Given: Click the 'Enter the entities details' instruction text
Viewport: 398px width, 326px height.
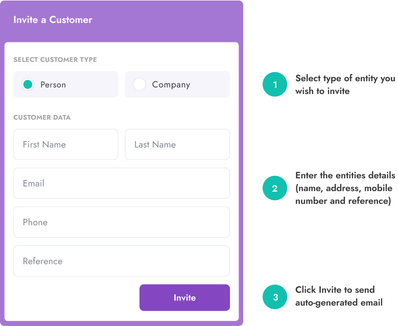Looking at the screenshot, I should point(345,188).
